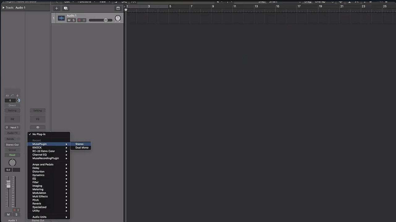Click the Group slot button

12,150
